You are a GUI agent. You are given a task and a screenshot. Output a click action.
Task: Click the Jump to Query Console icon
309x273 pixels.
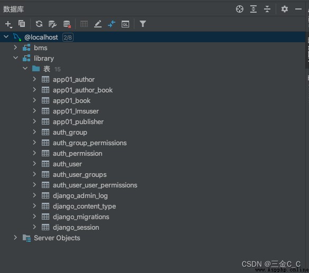[112, 24]
